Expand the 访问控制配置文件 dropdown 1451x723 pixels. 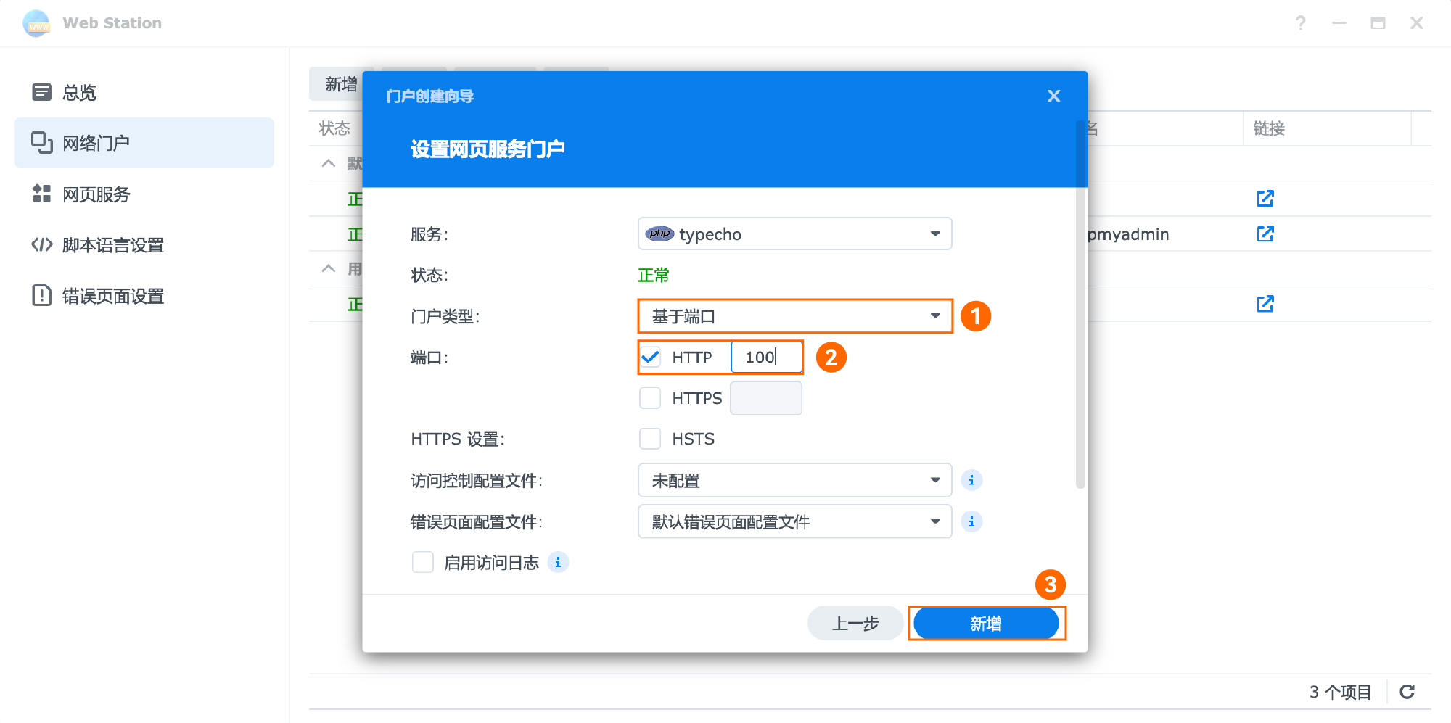[794, 480]
